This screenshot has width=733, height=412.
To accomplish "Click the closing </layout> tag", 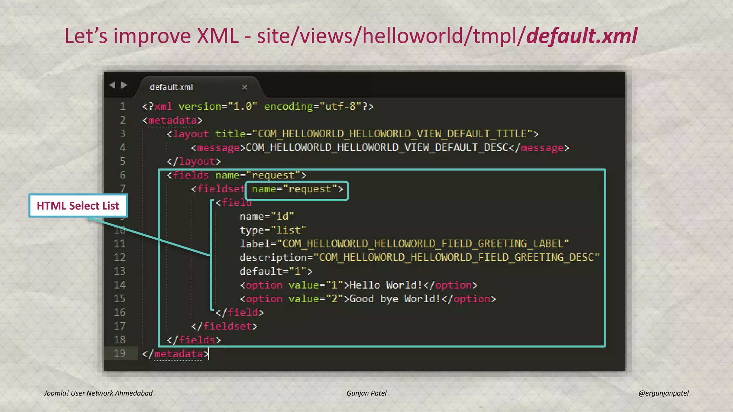I will (x=194, y=162).
